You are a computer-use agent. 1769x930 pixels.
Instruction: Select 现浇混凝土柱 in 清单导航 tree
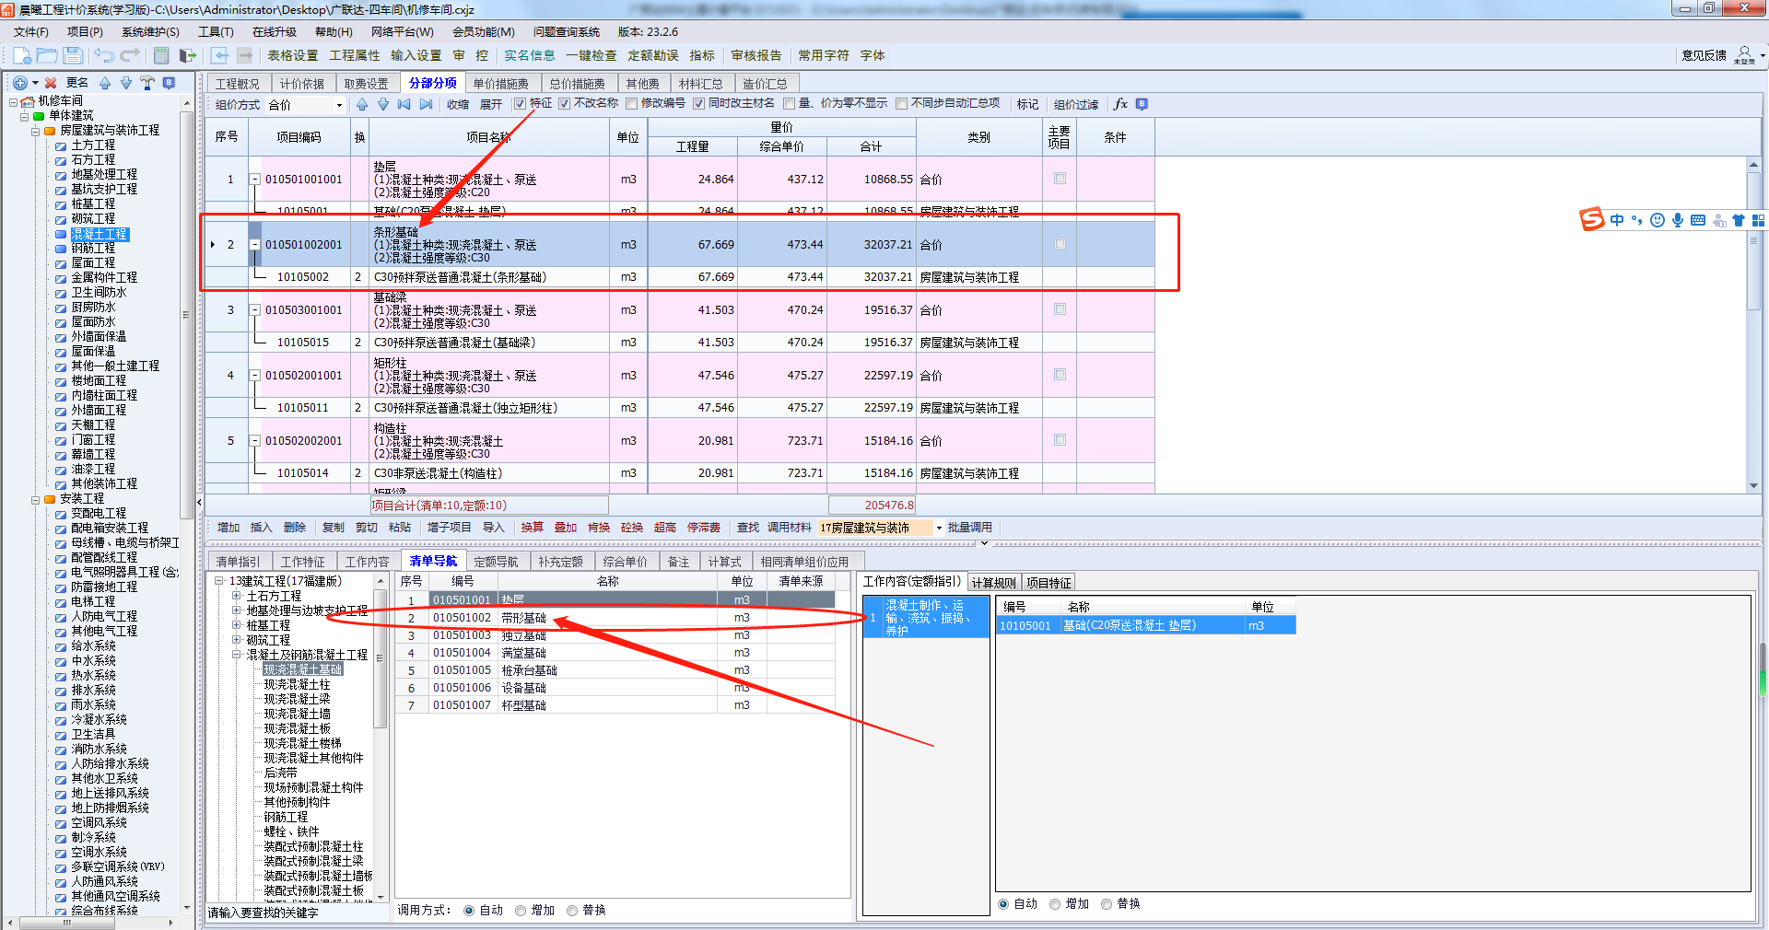click(297, 684)
